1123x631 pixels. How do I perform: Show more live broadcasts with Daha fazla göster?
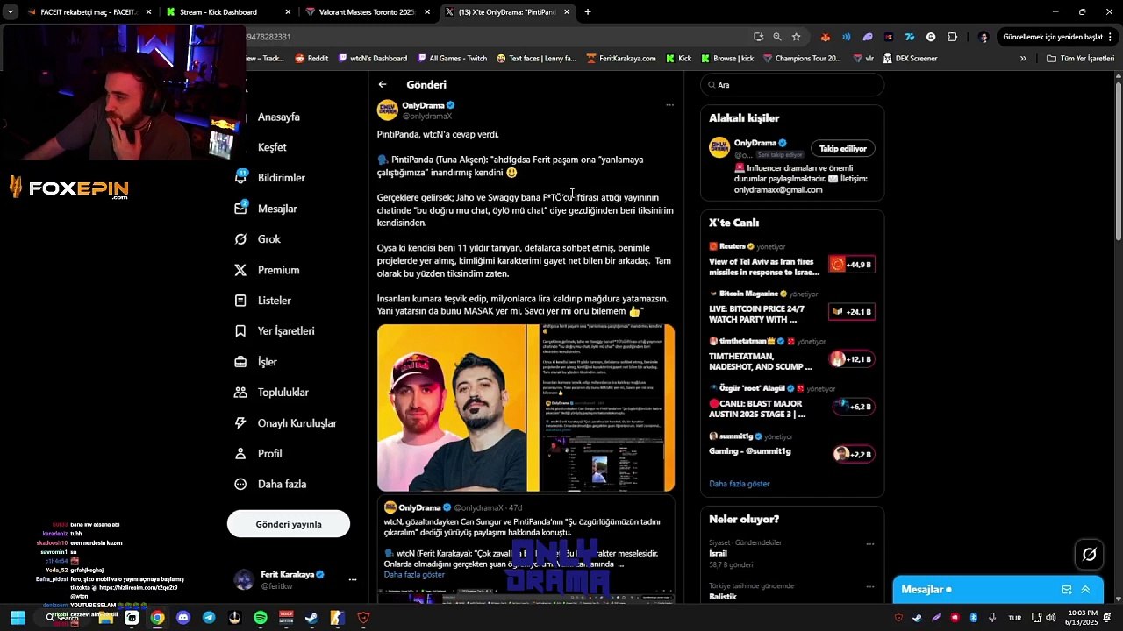point(740,484)
